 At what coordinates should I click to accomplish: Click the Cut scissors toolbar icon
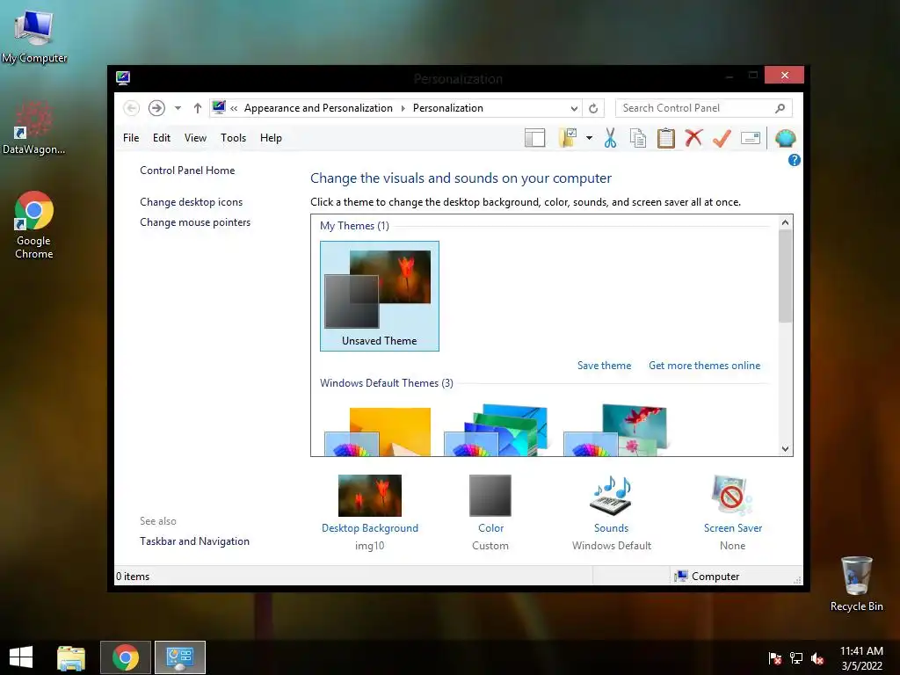(610, 138)
